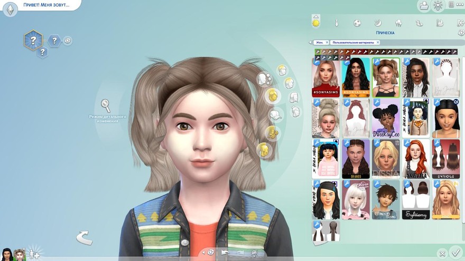Click the large aspiration hexagon question mark
The width and height of the screenshot is (465, 261).
tap(33, 40)
